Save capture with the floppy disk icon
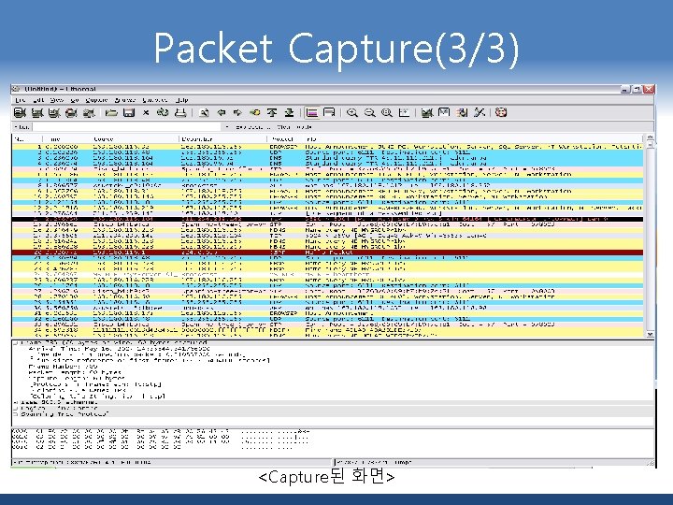673x505 pixels. point(129,113)
